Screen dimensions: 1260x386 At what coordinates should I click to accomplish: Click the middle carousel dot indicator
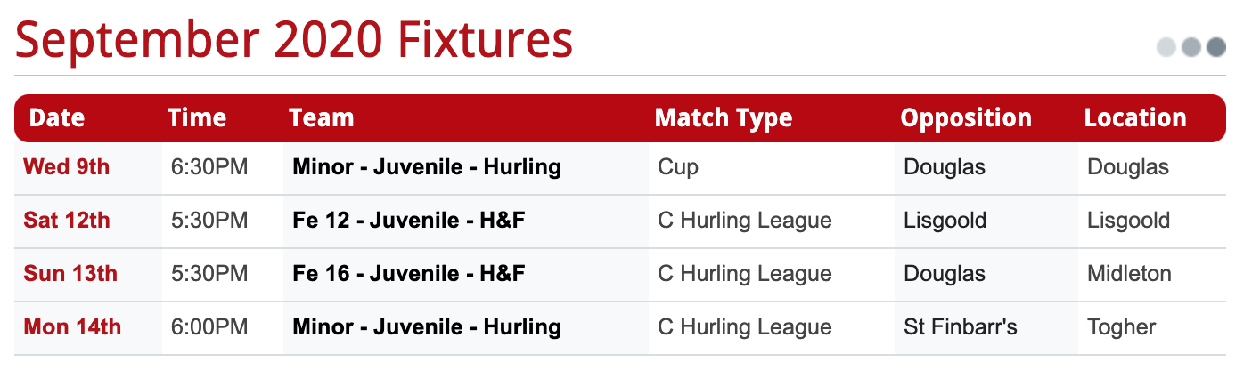1191,47
